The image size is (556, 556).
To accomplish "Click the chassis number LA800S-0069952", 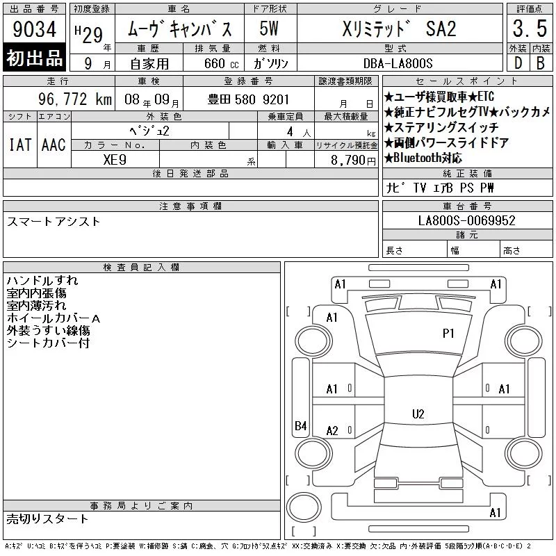I will 466,220.
